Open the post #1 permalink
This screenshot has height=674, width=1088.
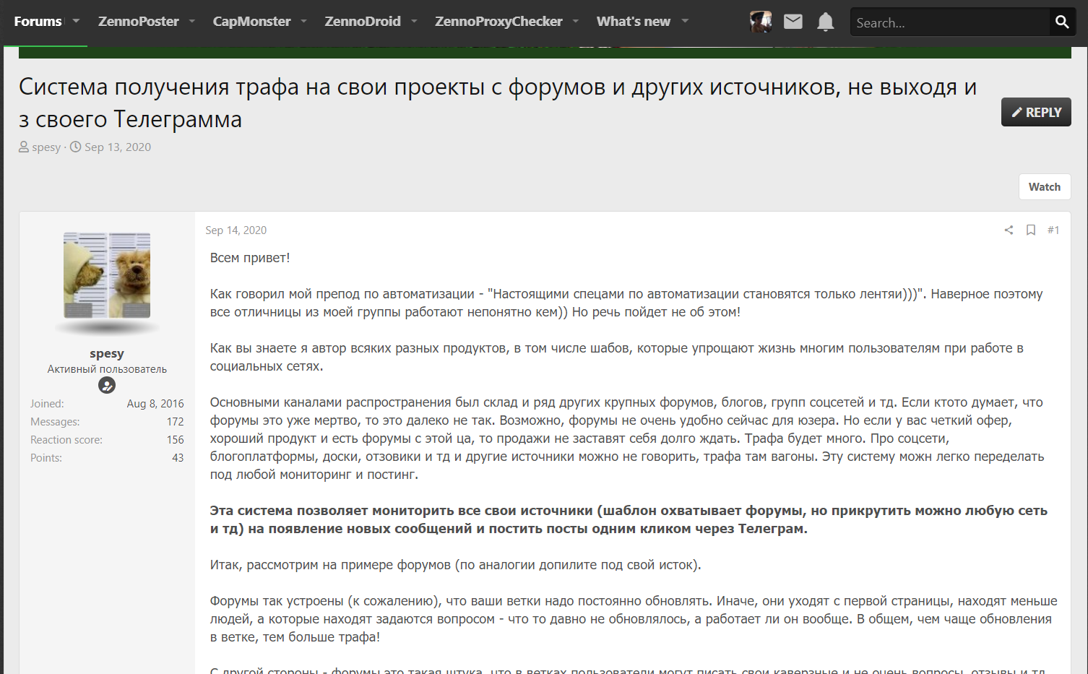[1053, 230]
